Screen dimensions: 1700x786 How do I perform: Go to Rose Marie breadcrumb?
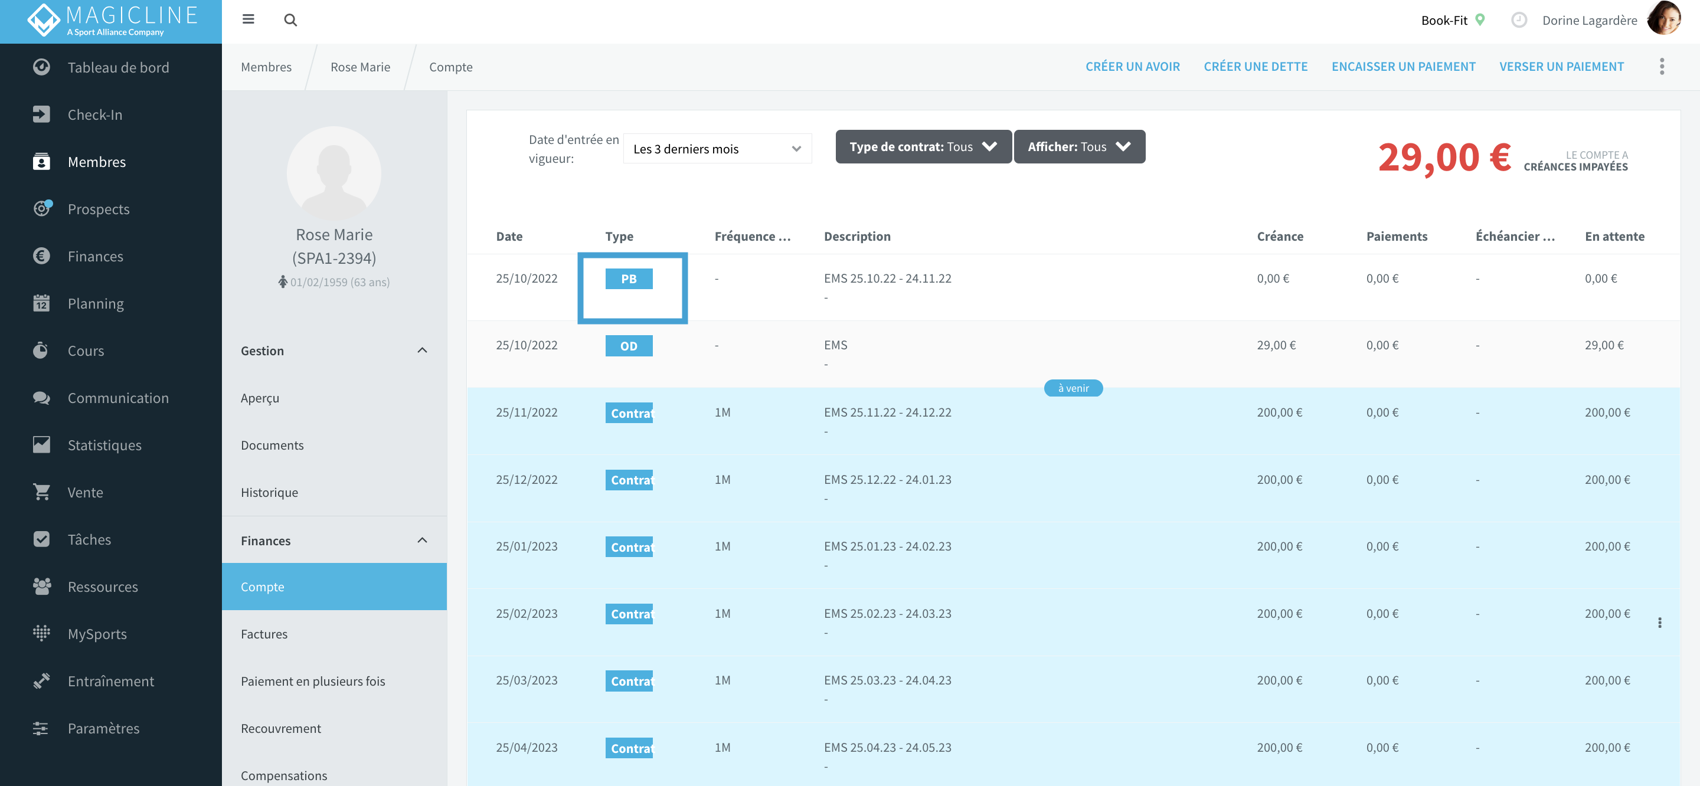[360, 67]
